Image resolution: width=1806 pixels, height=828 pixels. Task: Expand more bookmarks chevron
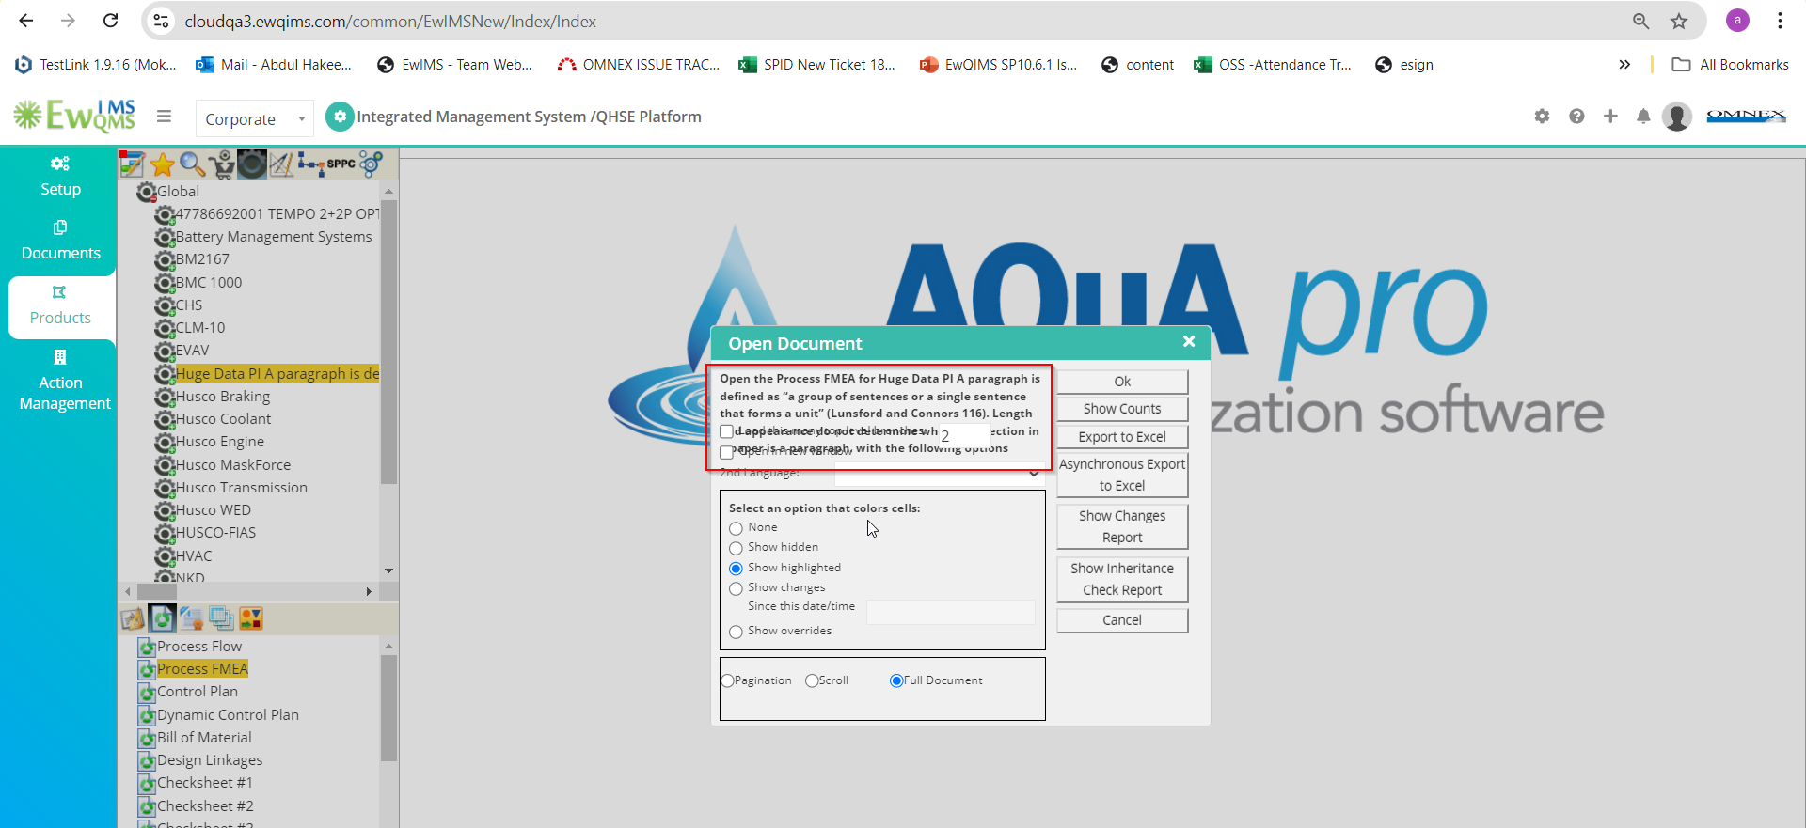(1624, 64)
